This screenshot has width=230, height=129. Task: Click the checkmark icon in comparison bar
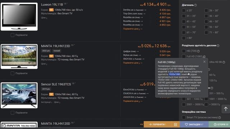(175, 124)
